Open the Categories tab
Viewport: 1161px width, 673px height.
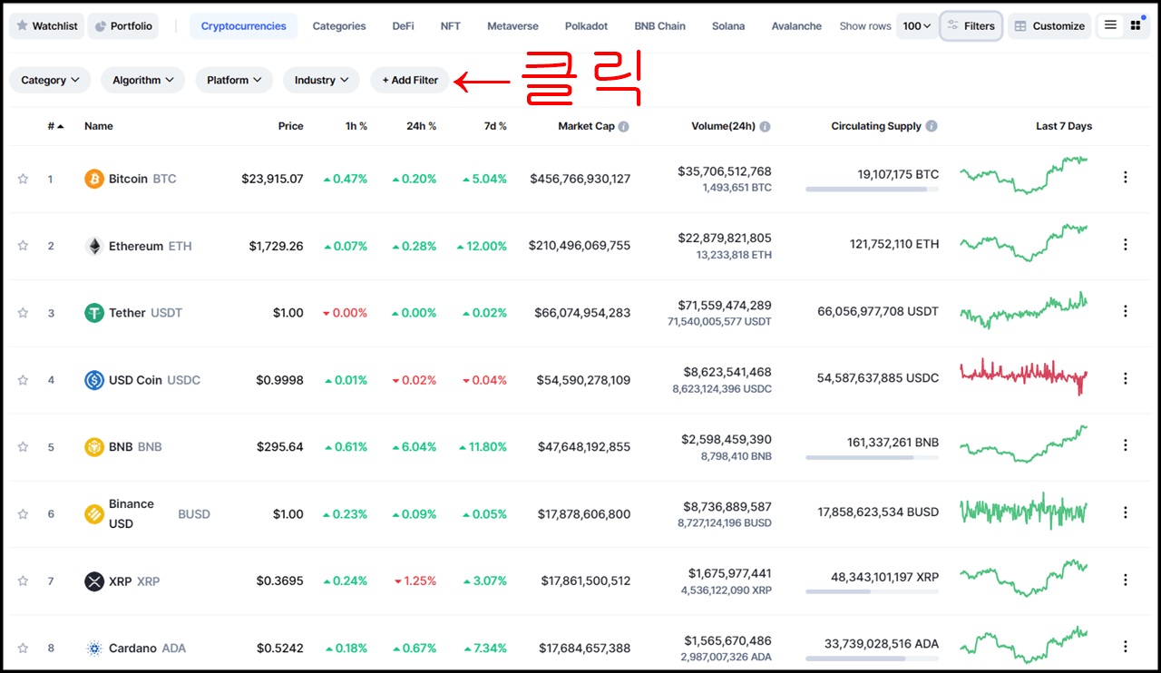339,26
